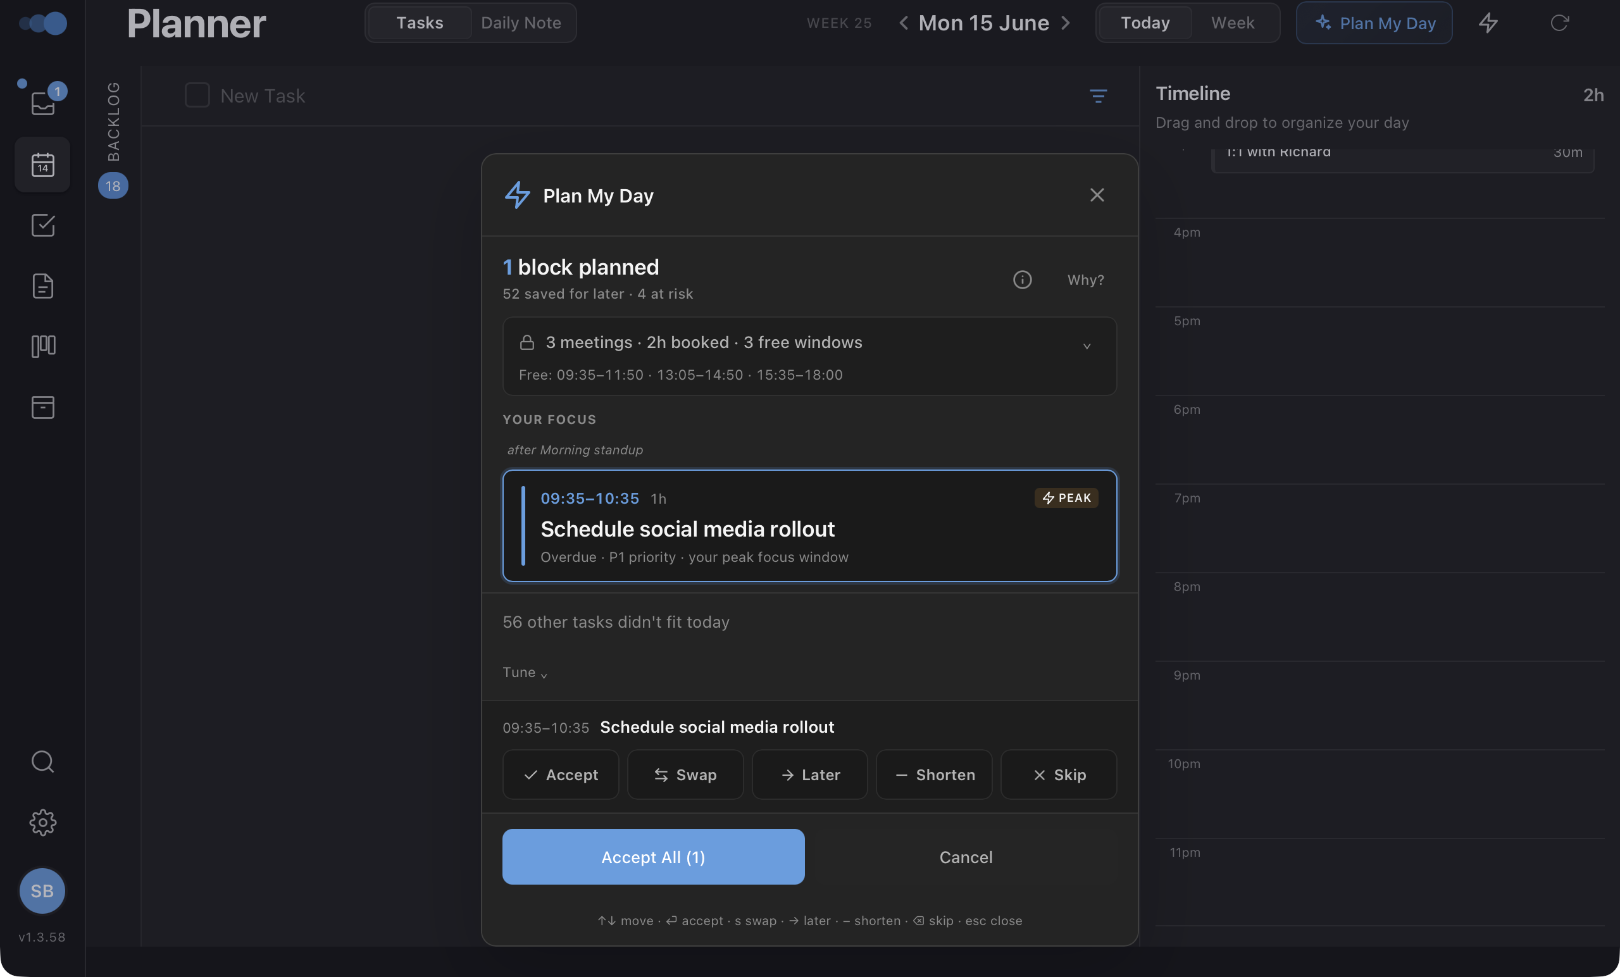Screen dimensions: 1620x977
Task: Click the Skip button
Action: (1059, 775)
